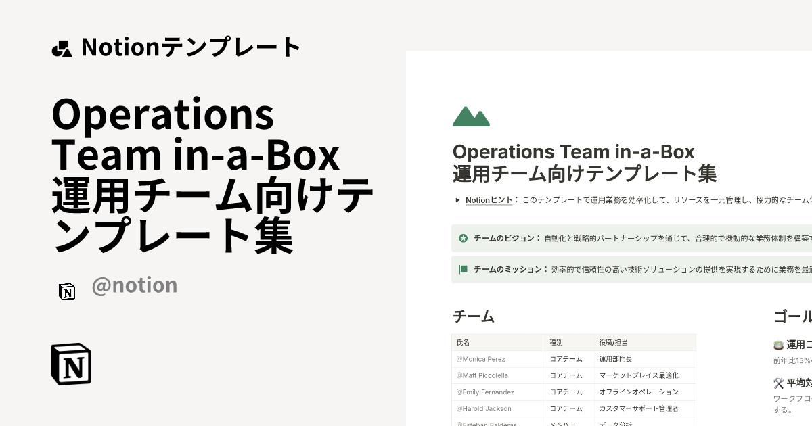
Task: Click the チーム section heading
Action: point(472,316)
